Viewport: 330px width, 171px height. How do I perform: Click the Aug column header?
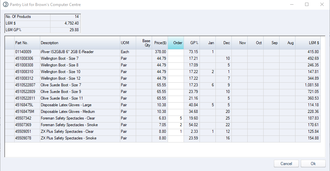pyautogui.click(x=288, y=43)
